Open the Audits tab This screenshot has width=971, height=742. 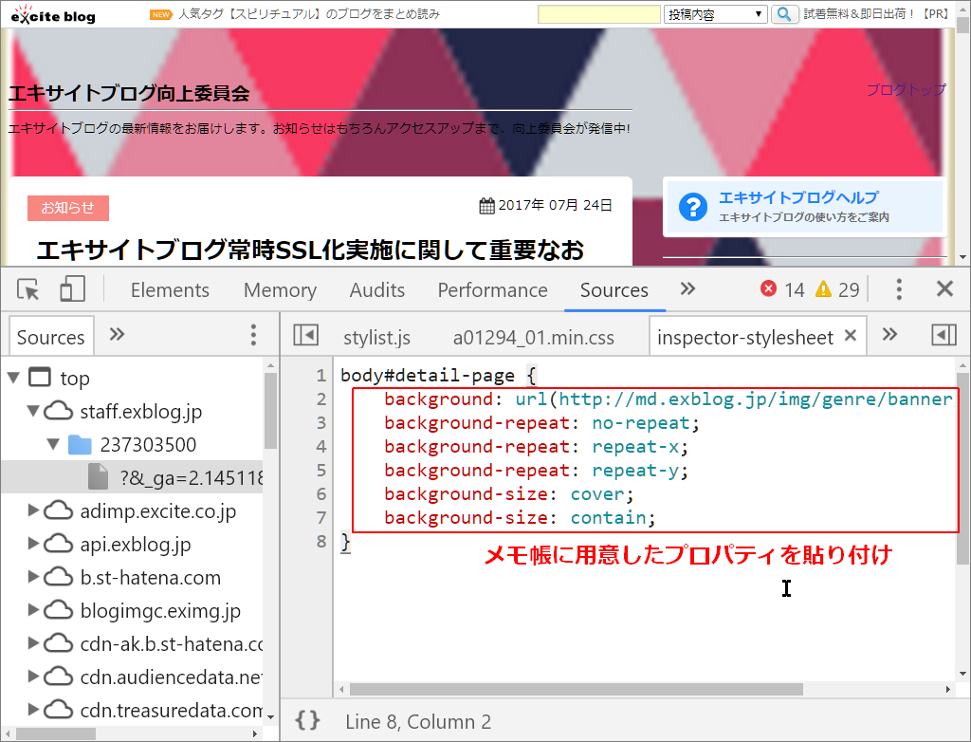[x=377, y=290]
